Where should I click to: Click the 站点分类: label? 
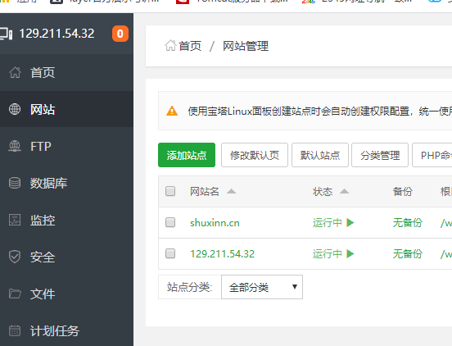189,287
